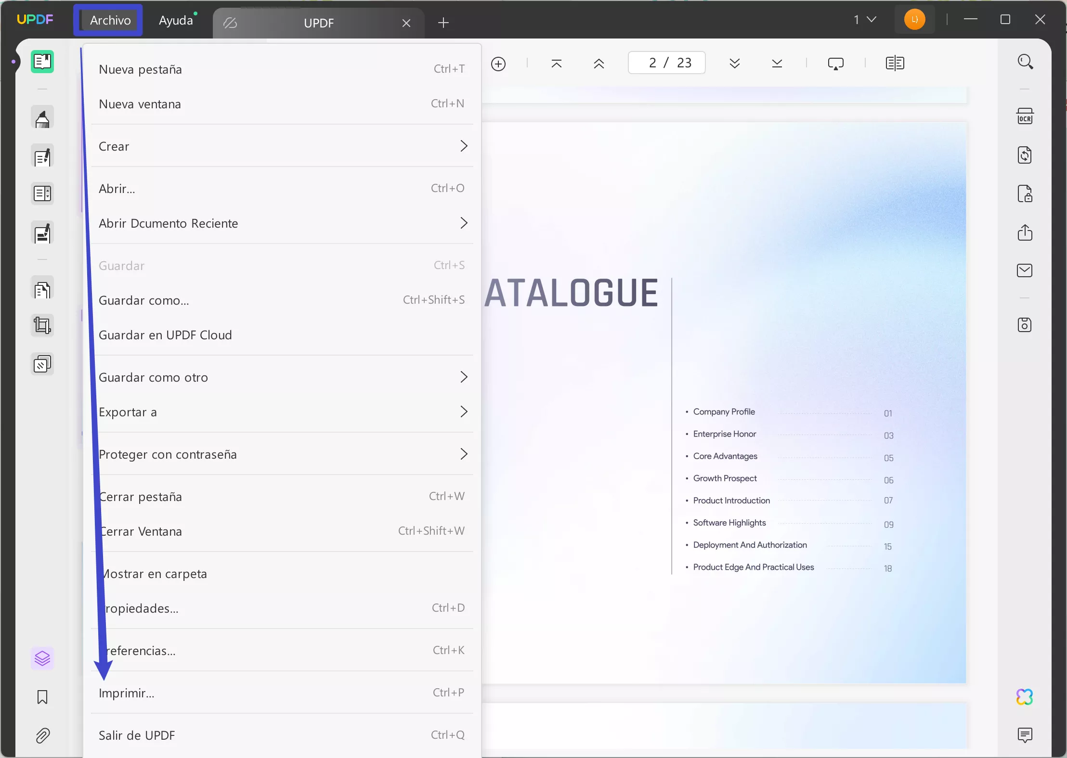Select Mostrar en carpeta entry

pyautogui.click(x=282, y=574)
